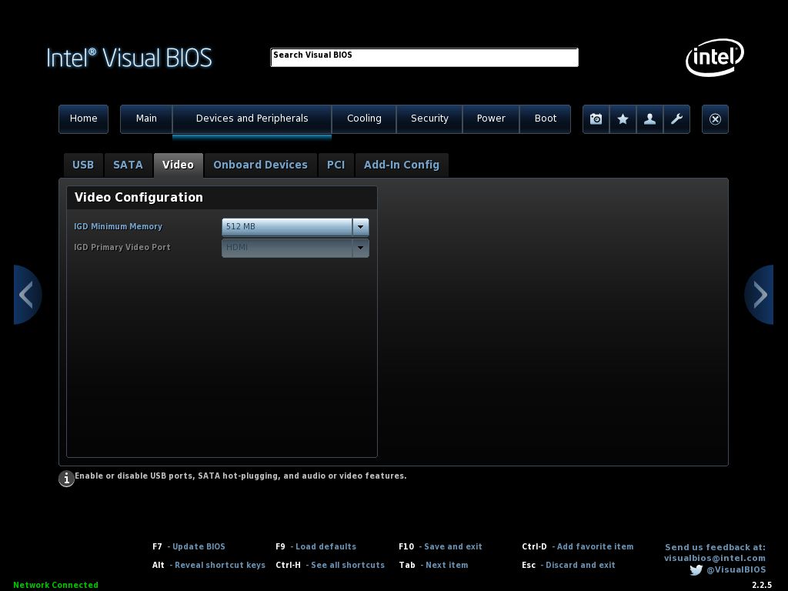This screenshot has width=788, height=591.
Task: Open the Main menu
Action: click(146, 119)
